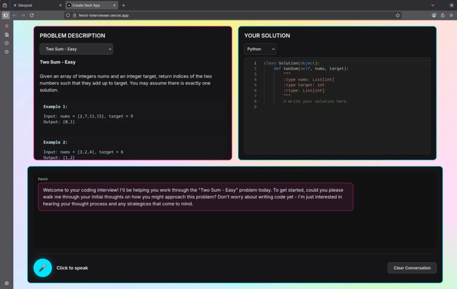457x289 pixels.
Task: Click the Clear Conversation button
Action: pyautogui.click(x=412, y=268)
